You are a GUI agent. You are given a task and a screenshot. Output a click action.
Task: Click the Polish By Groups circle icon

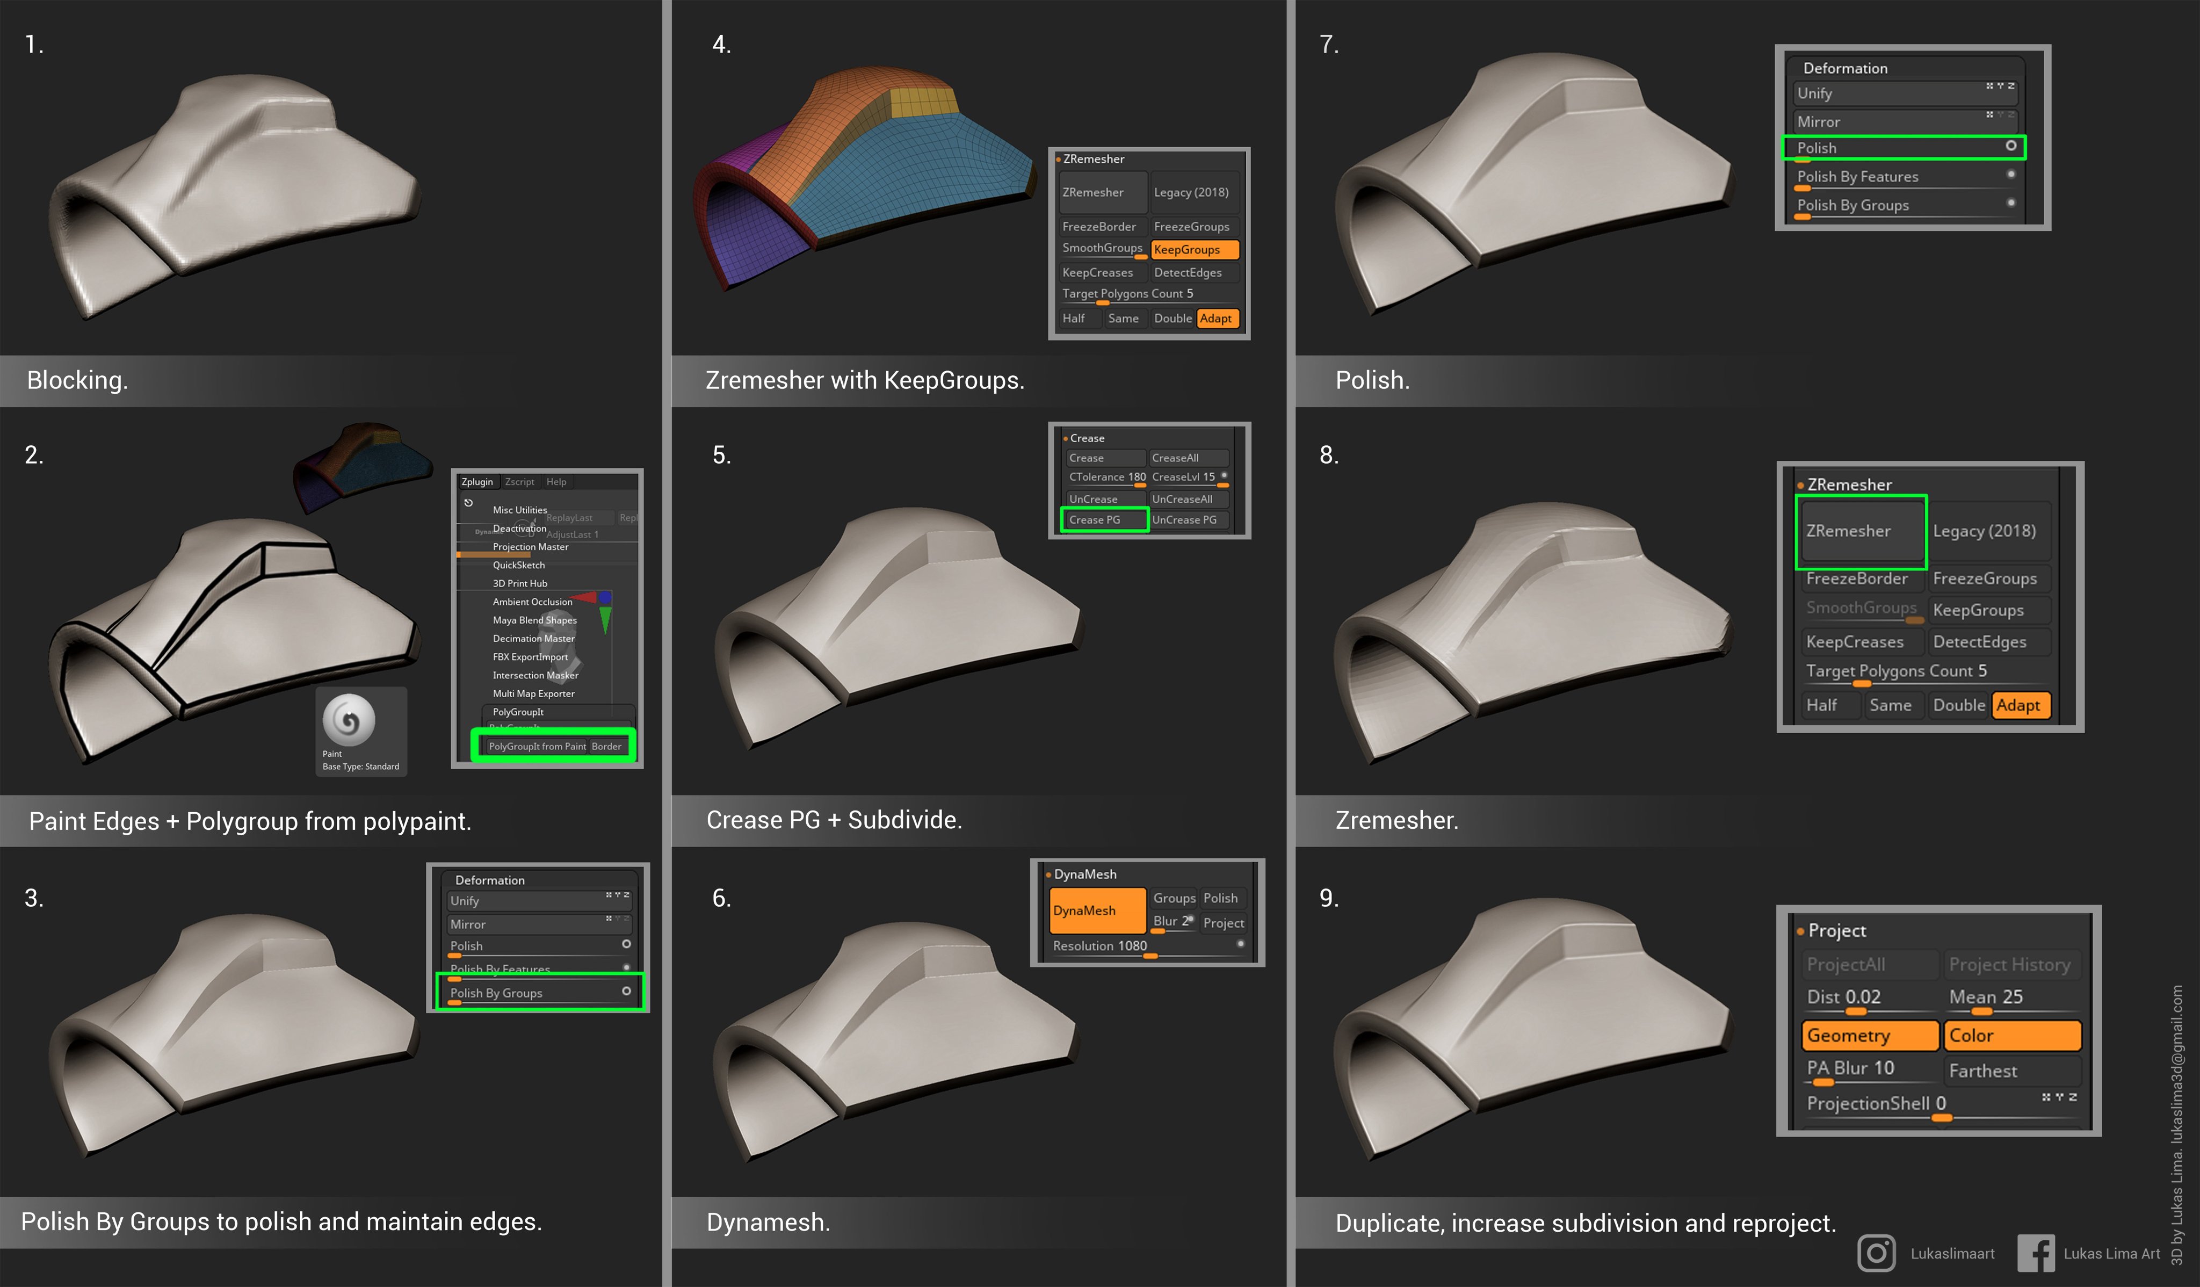coord(626,991)
